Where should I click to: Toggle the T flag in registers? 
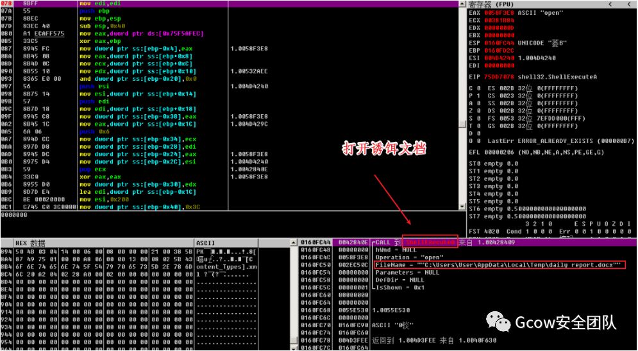(x=478, y=126)
